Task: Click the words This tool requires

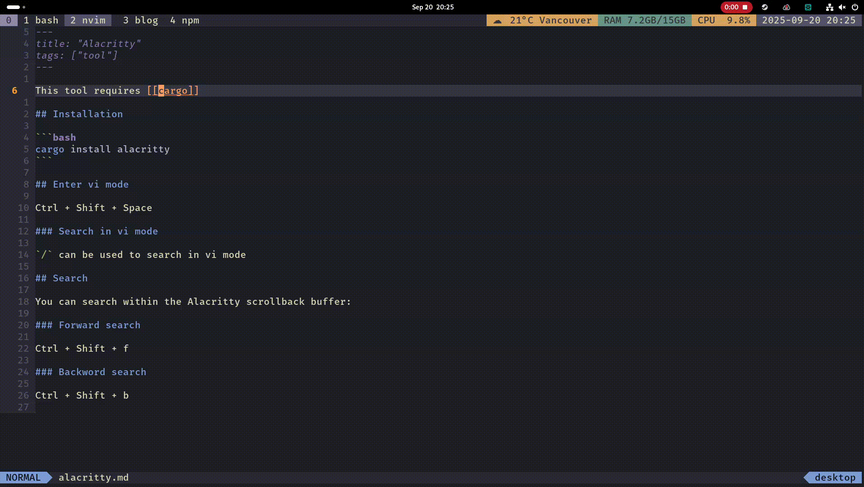Action: point(88,91)
